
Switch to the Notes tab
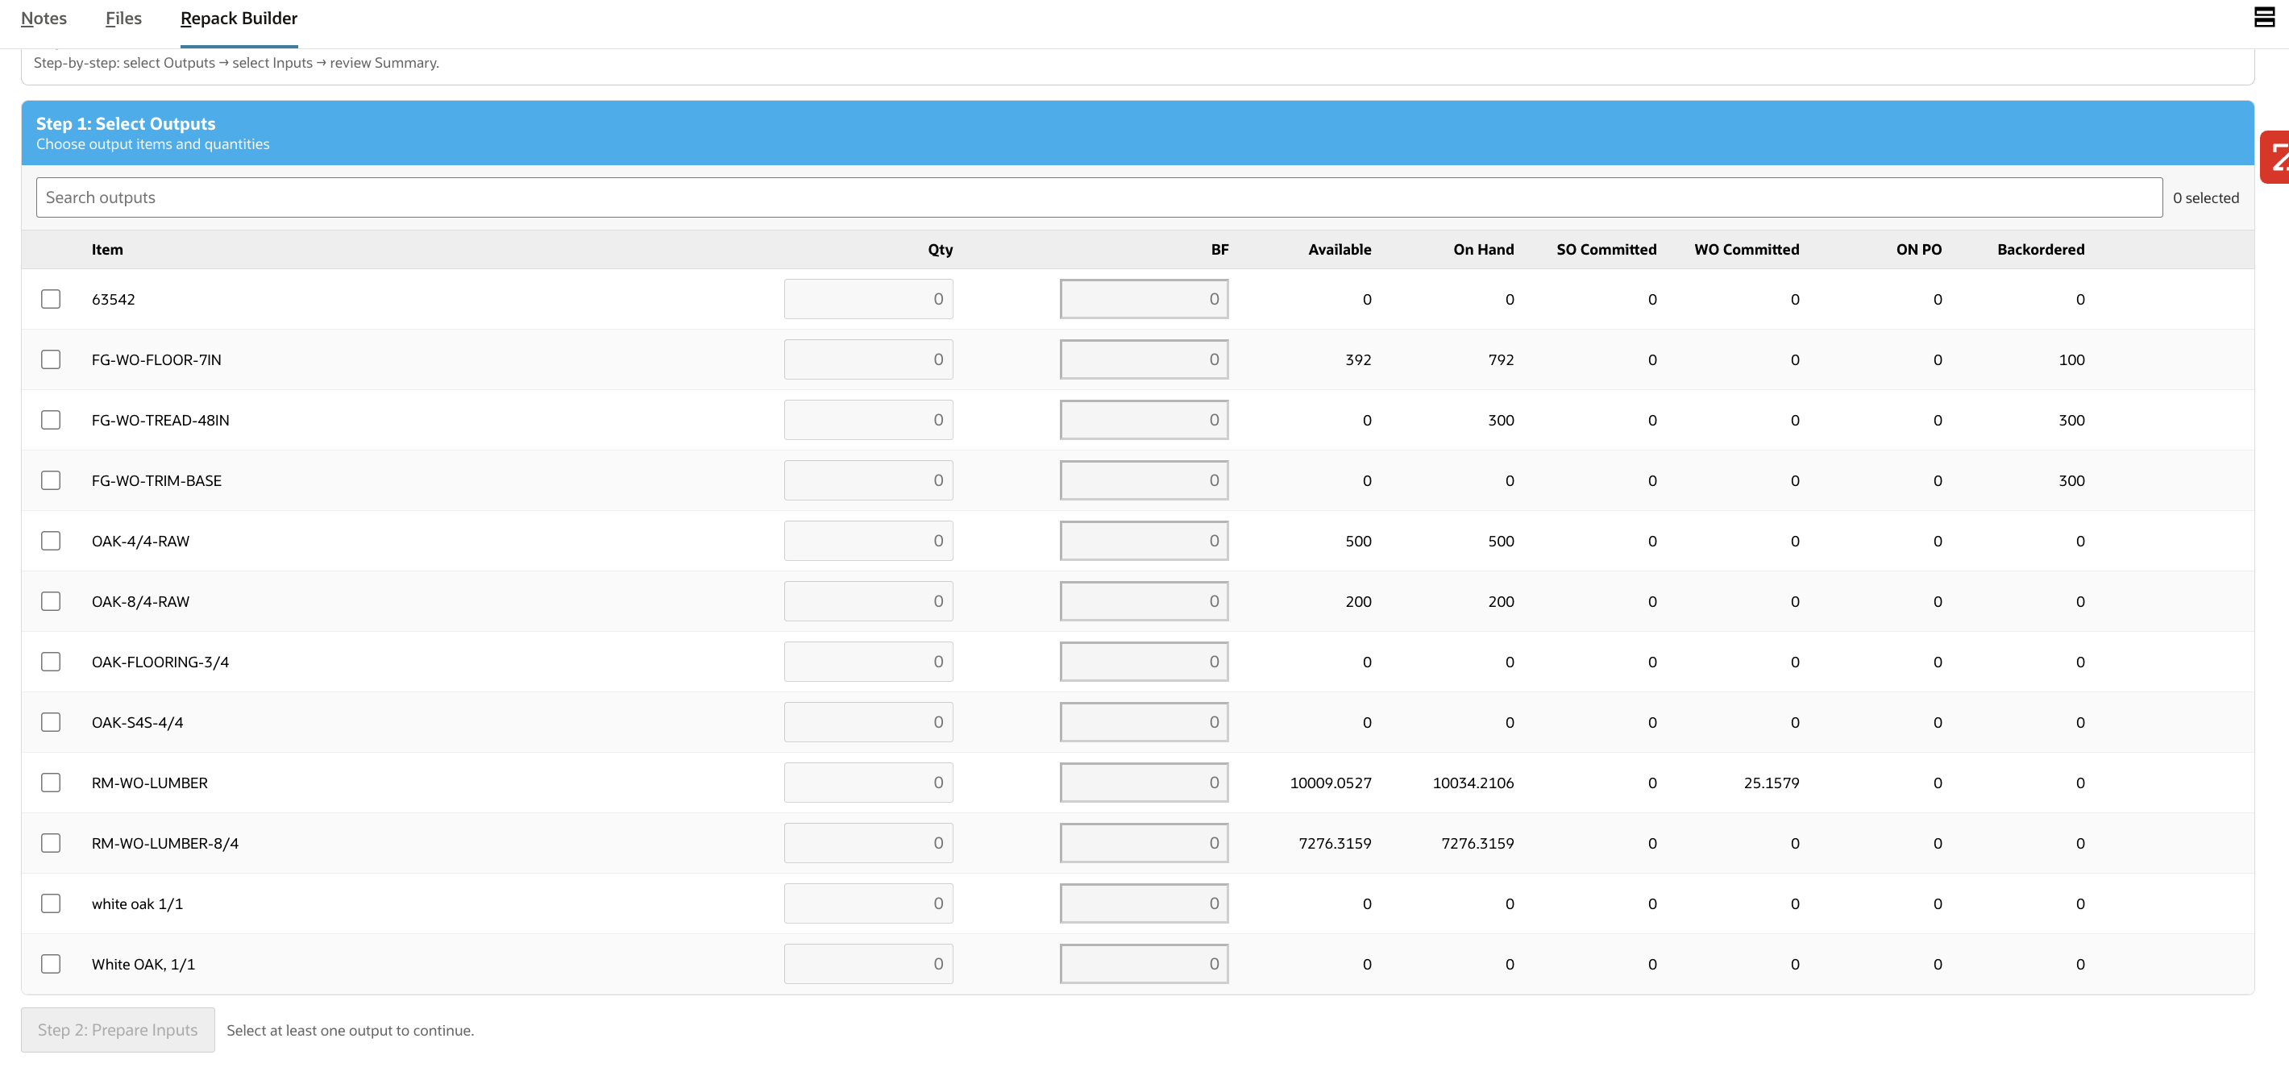[x=44, y=19]
